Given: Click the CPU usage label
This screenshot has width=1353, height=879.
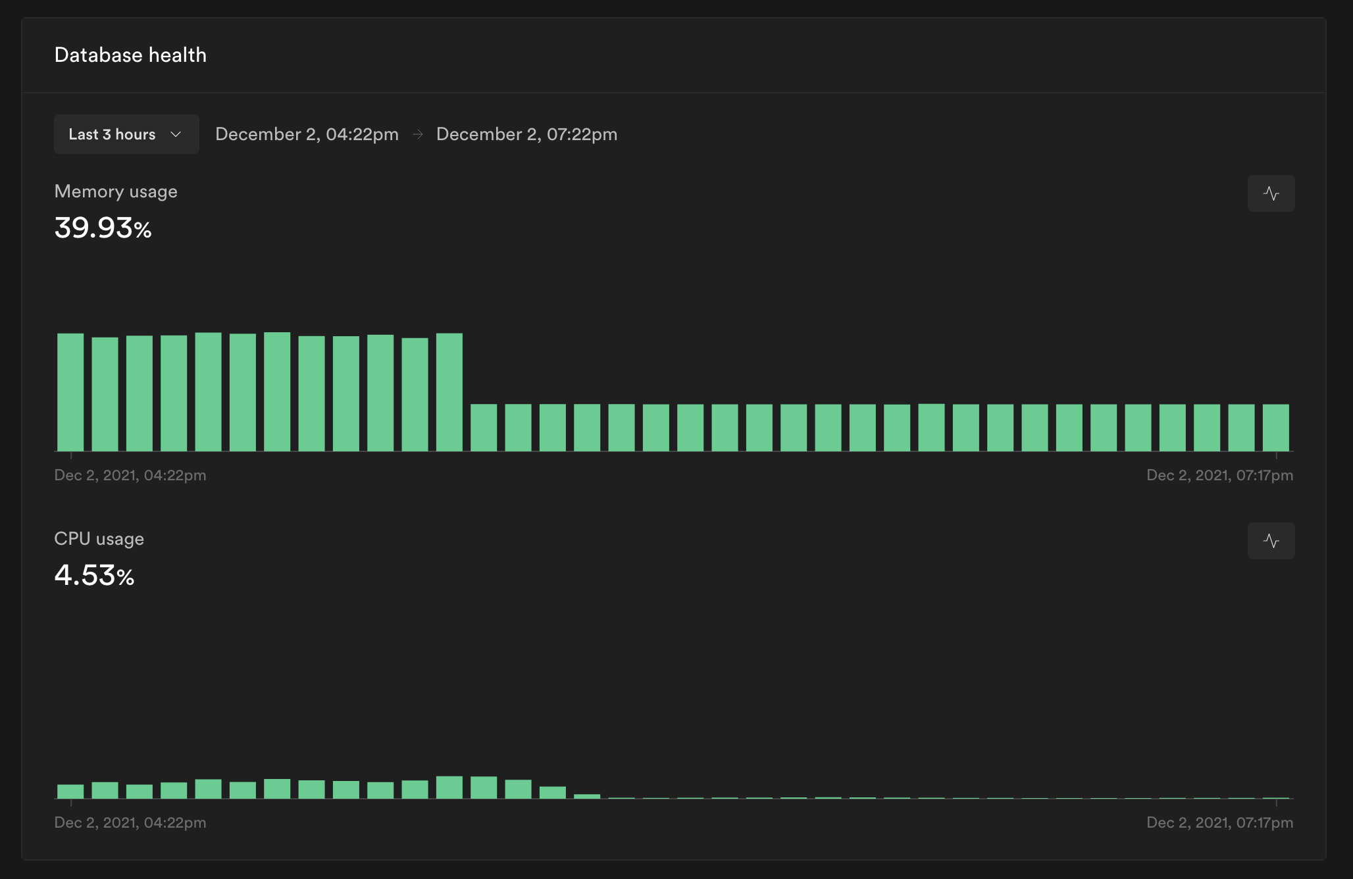Looking at the screenshot, I should (x=99, y=539).
